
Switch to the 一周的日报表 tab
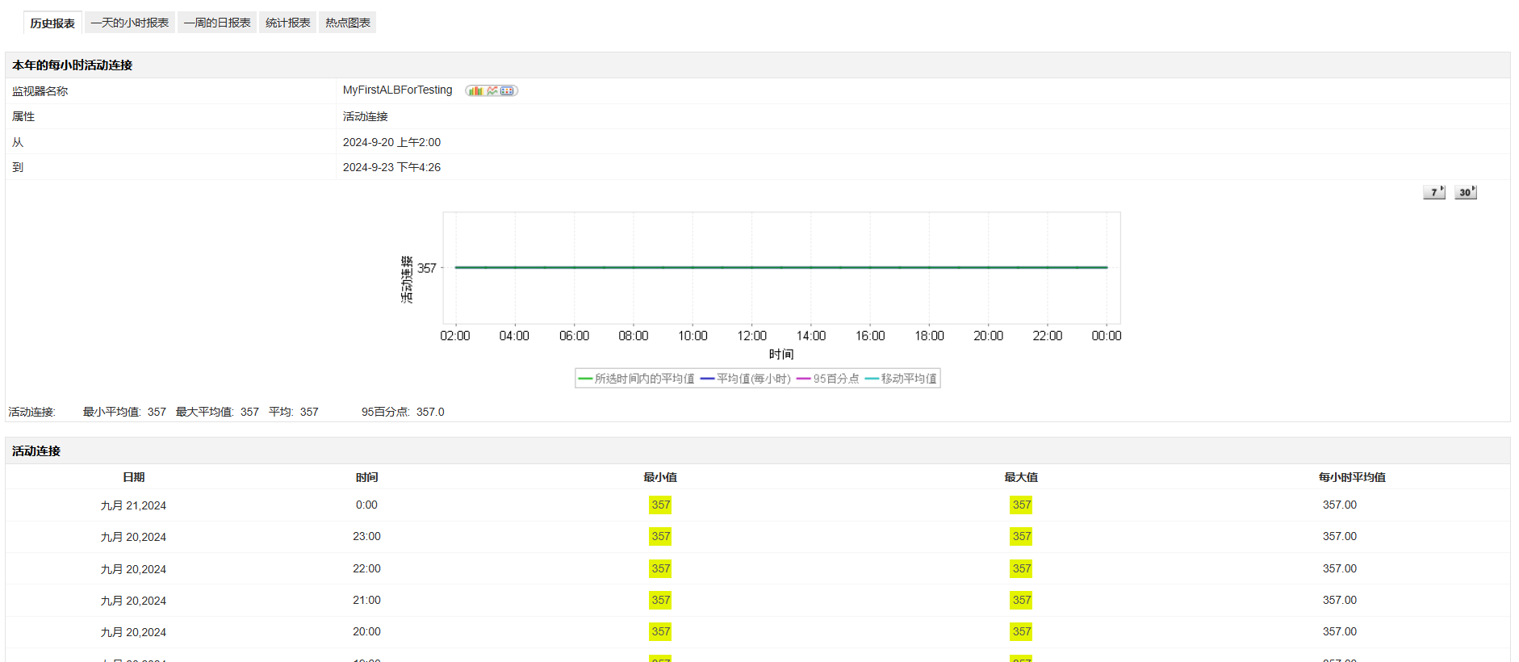[x=217, y=23]
